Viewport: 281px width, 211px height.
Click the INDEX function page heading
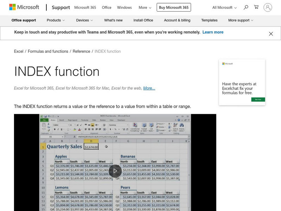coord(57,71)
